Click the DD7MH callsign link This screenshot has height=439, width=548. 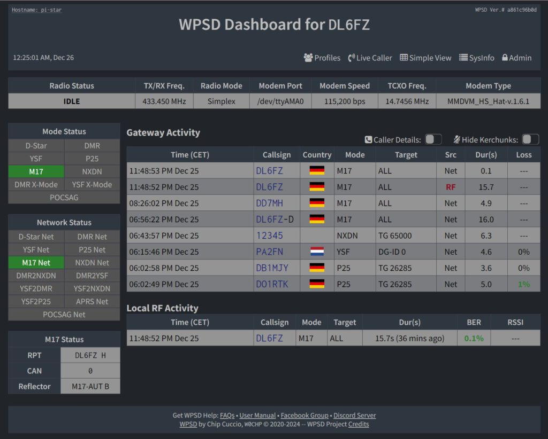point(269,203)
